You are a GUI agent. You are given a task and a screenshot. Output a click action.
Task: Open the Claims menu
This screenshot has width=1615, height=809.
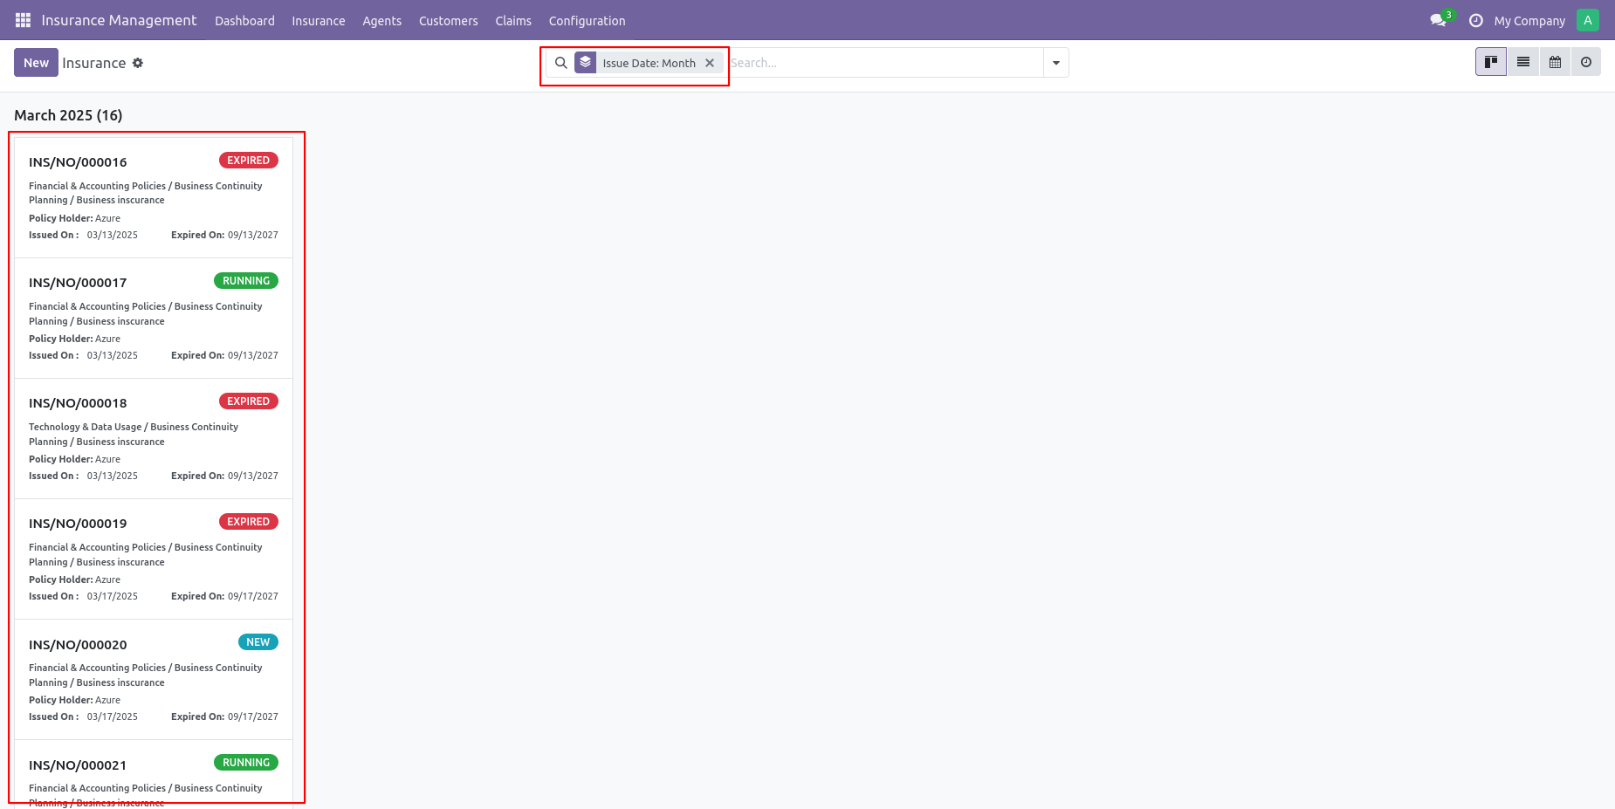pos(513,21)
